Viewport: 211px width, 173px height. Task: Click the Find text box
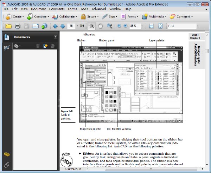pyautogui.click(x=182, y=26)
